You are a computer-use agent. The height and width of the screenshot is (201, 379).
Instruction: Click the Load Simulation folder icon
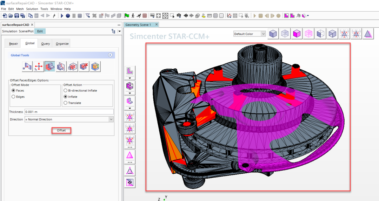(x=11, y=16)
